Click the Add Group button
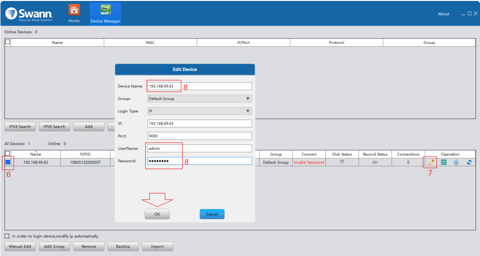 tap(54, 247)
